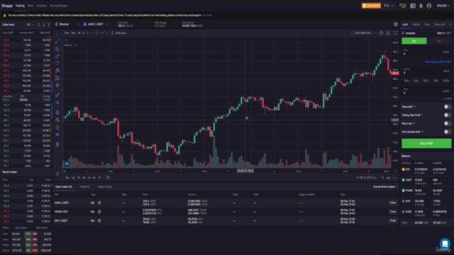
Task: Click the orange Start new bot button
Action: coord(371,6)
